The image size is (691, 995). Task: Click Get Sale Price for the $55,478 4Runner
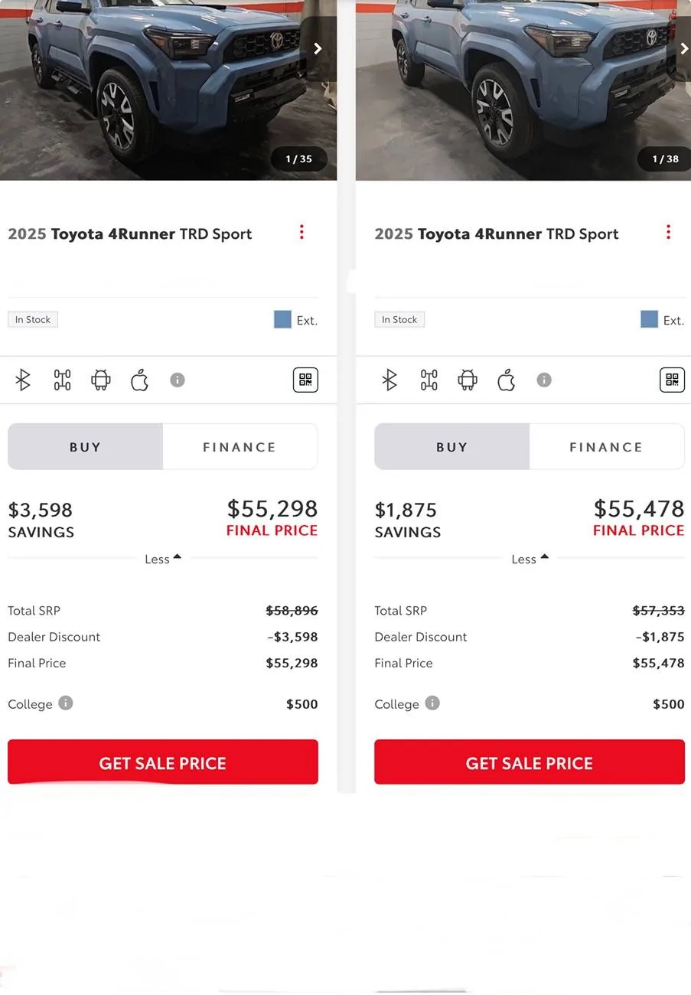pyautogui.click(x=530, y=762)
